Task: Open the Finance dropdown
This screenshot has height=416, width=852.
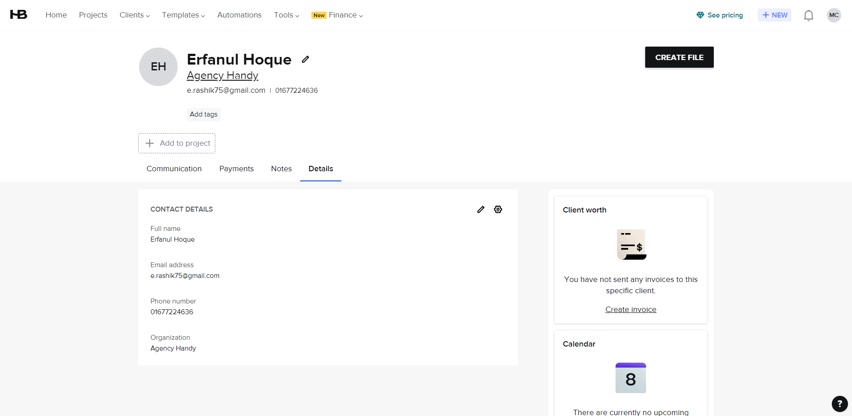Action: pyautogui.click(x=342, y=15)
